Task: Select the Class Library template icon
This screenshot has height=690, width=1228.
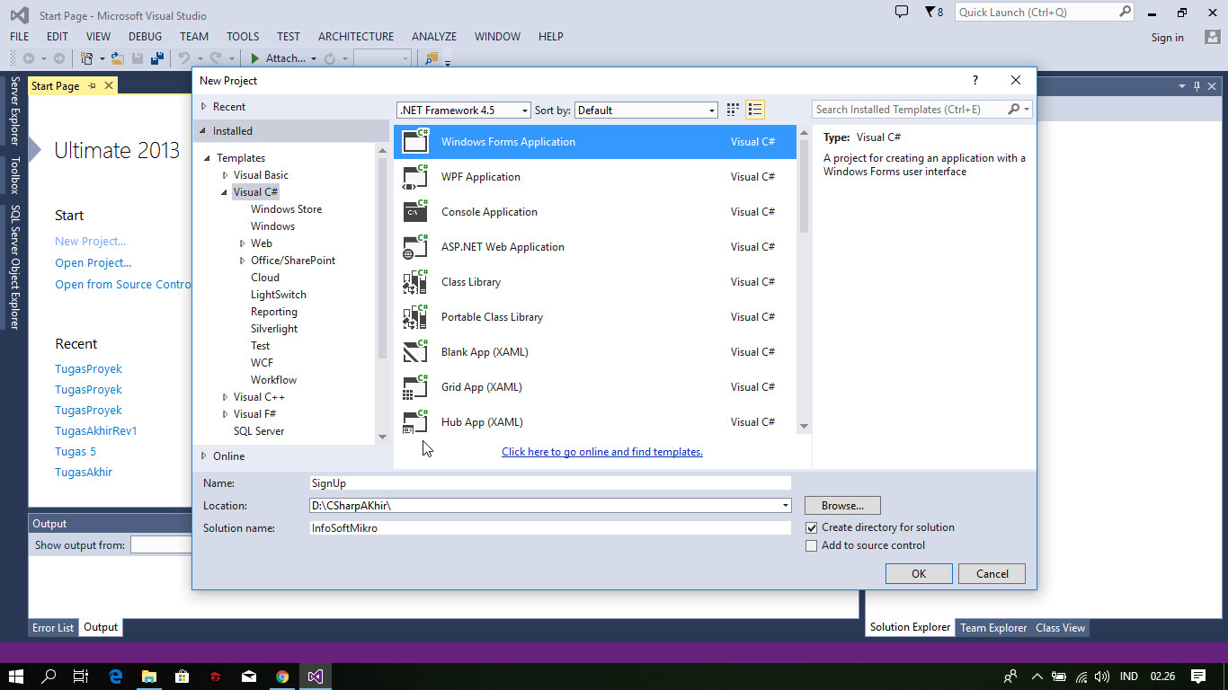Action: coord(415,281)
